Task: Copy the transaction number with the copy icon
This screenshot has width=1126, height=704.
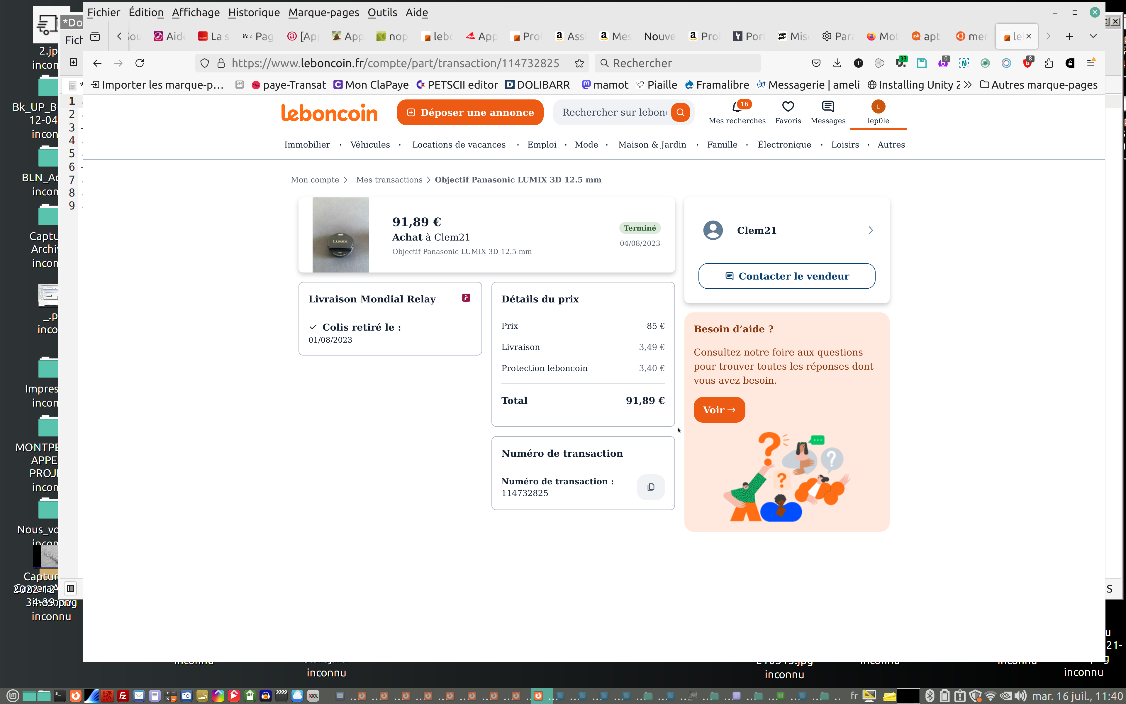Action: [650, 487]
